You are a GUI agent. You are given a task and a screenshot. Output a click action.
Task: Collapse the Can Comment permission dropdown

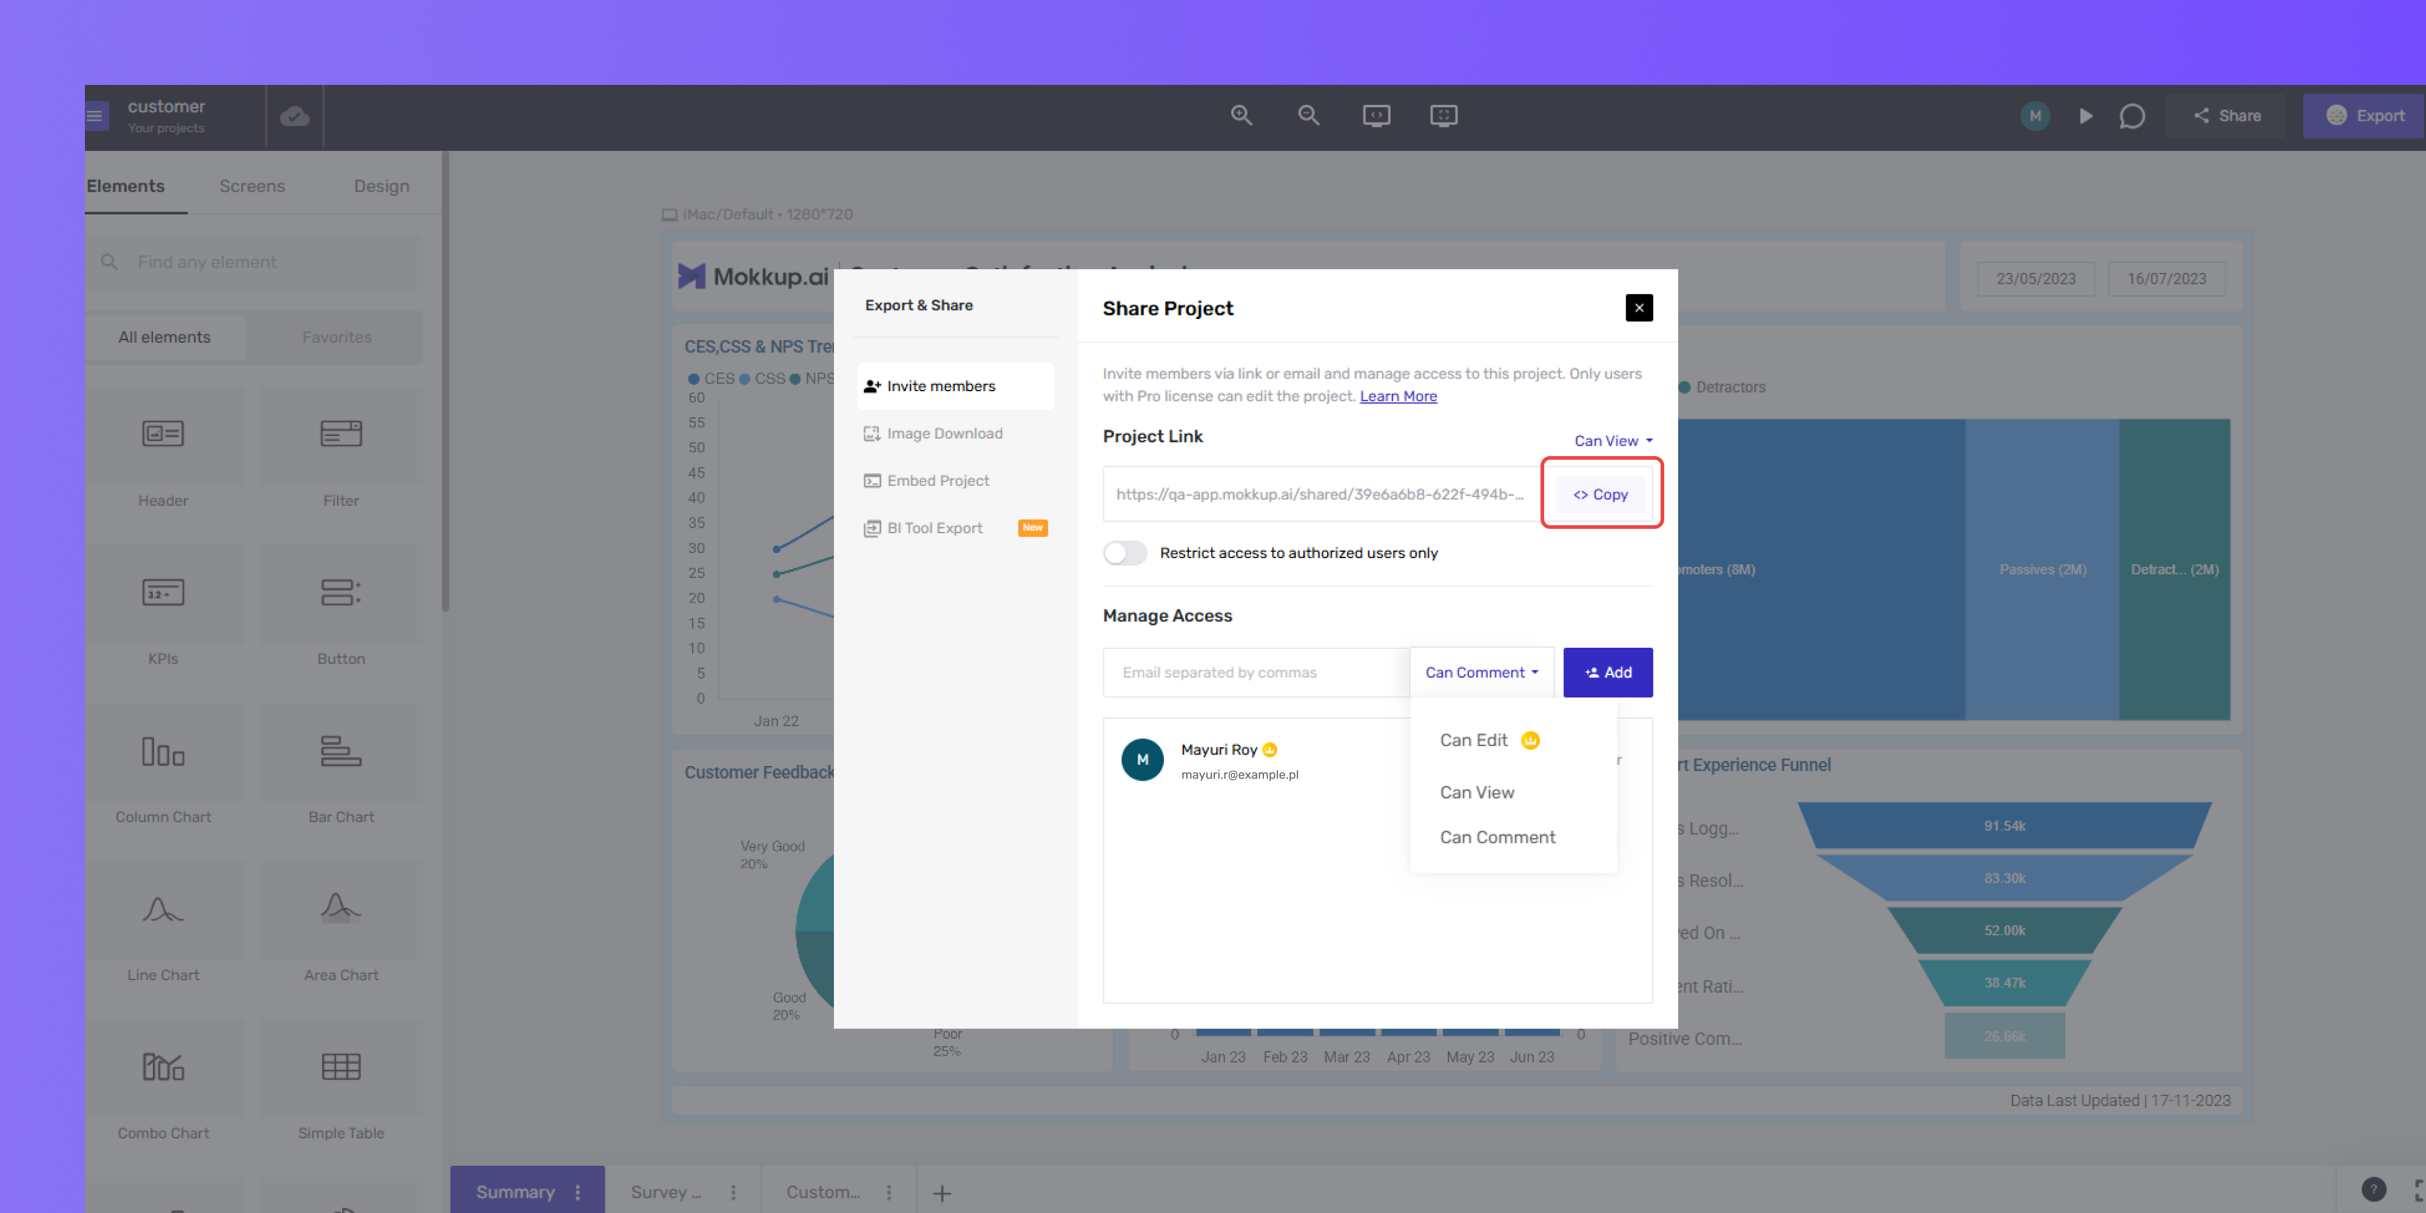1482,673
